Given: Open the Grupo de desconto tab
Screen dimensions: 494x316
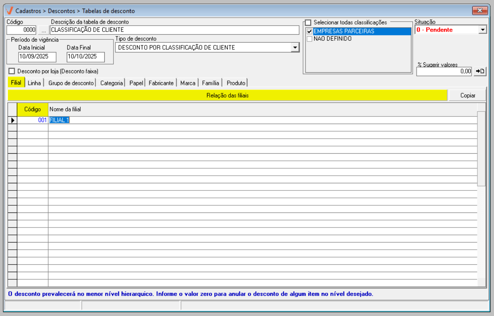Looking at the screenshot, I should (x=71, y=83).
